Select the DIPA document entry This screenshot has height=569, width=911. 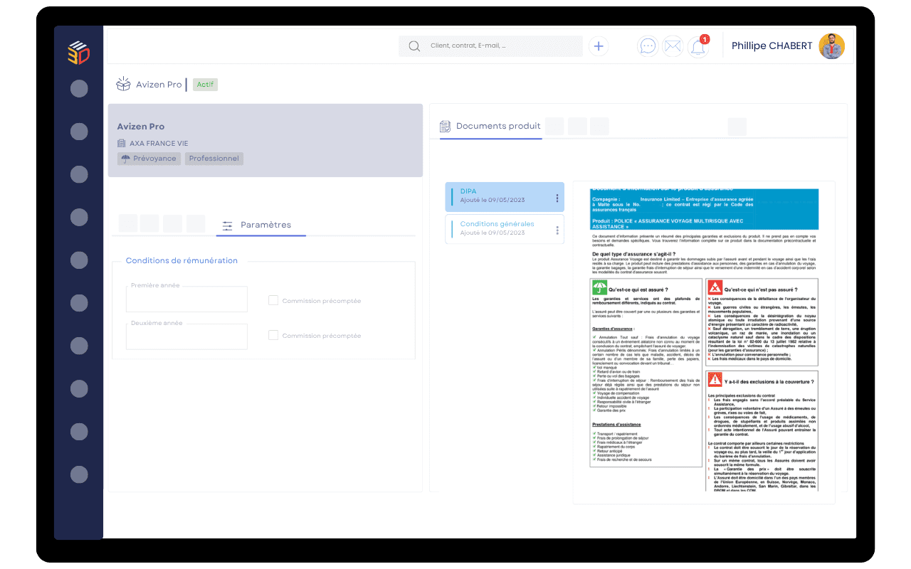pyautogui.click(x=498, y=196)
